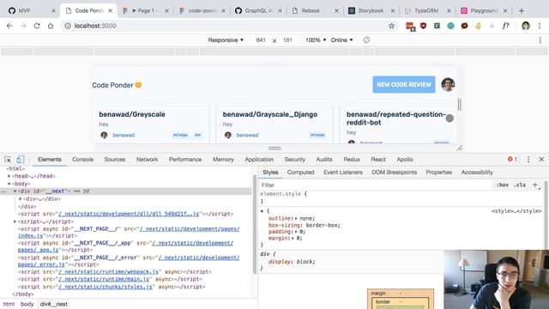Switch to the TypeORM browser tab
Viewport: 549px width, 309px height.
426,11
